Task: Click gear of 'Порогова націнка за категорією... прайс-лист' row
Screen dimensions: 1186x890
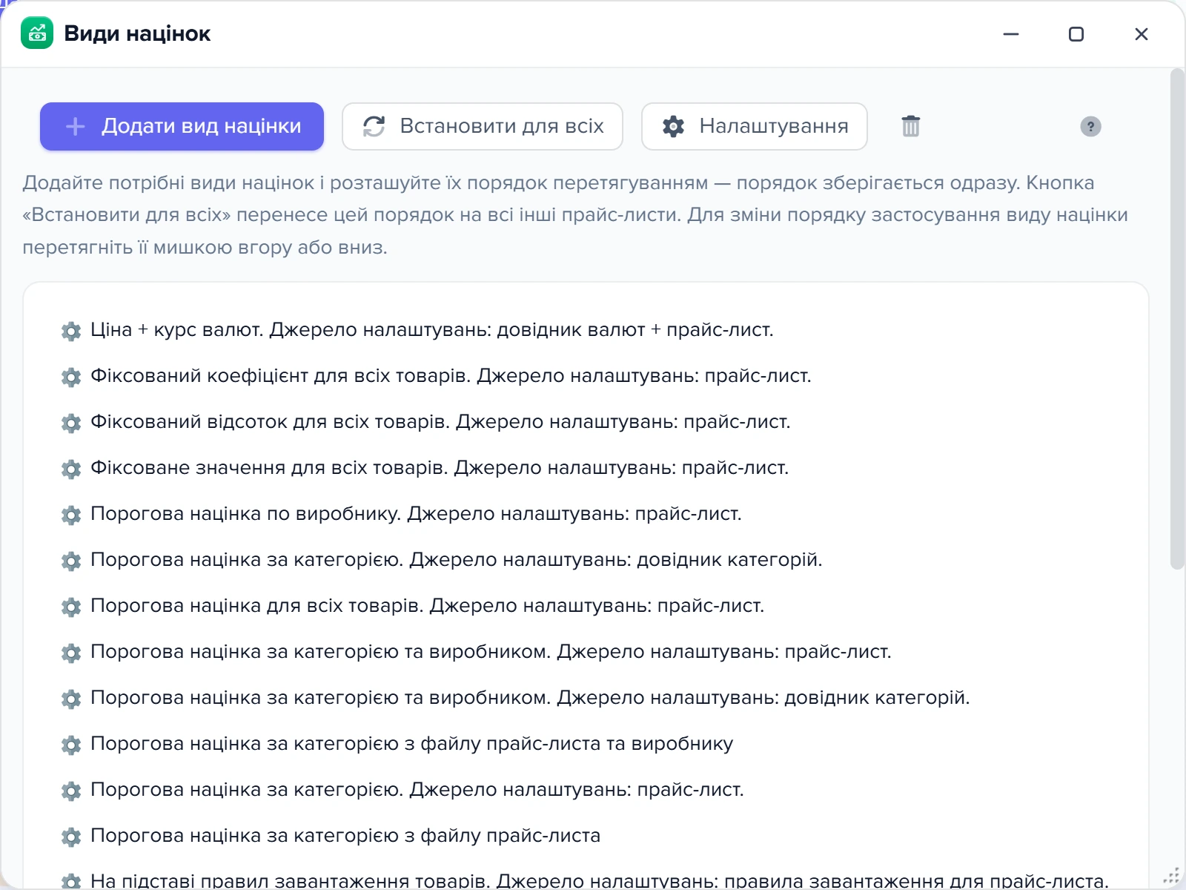Action: point(71,791)
